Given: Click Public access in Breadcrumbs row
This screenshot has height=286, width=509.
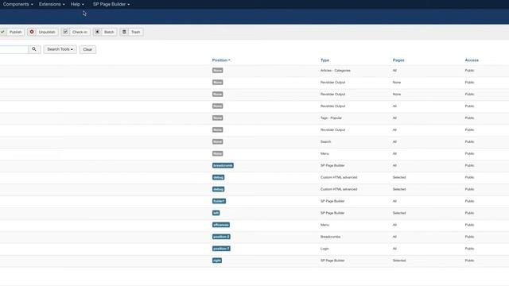Looking at the screenshot, I should tap(469, 237).
